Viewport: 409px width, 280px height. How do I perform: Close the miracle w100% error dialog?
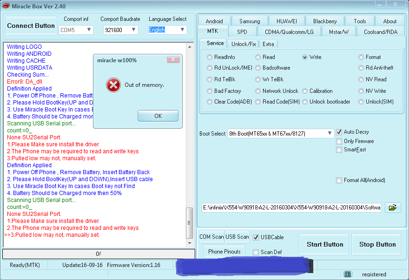pos(173,60)
